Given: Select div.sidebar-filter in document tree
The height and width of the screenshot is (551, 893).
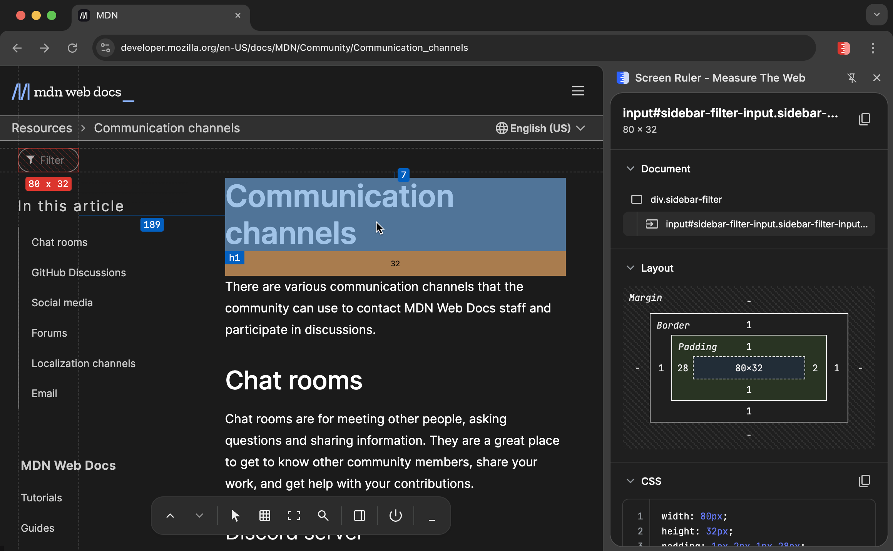Looking at the screenshot, I should coord(749,199).
